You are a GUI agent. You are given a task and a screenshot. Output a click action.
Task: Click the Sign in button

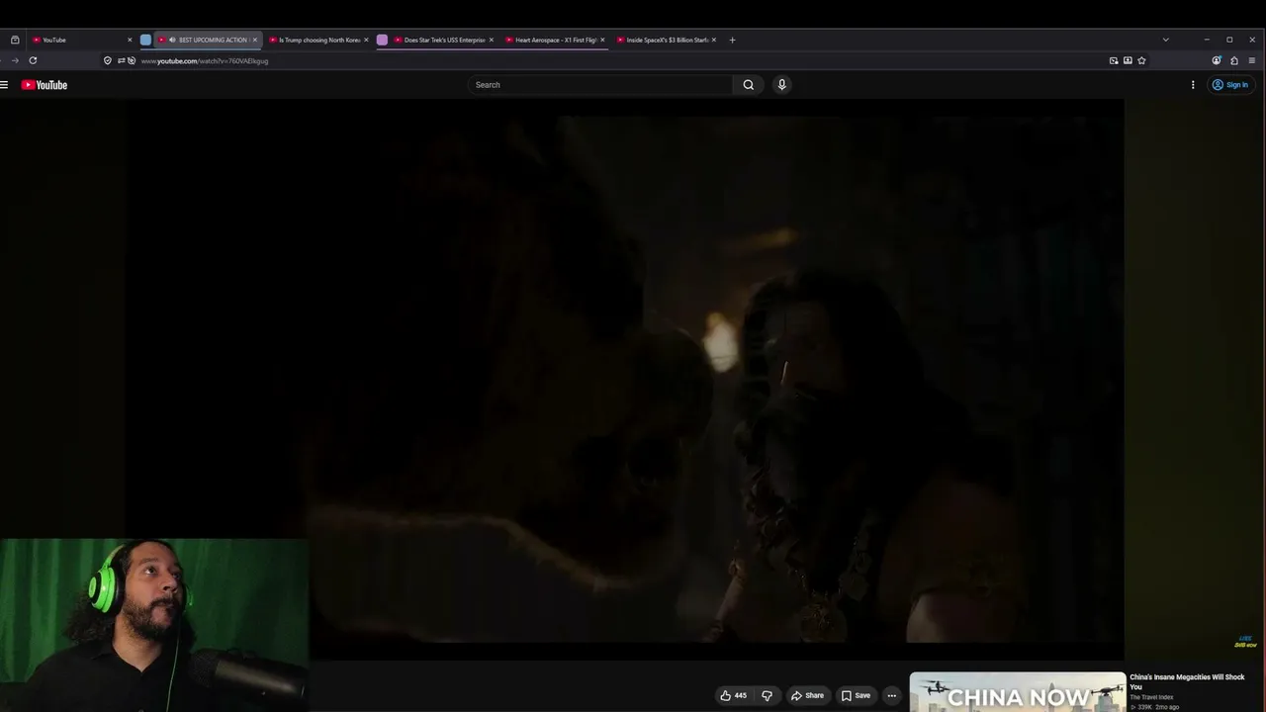pyautogui.click(x=1230, y=85)
